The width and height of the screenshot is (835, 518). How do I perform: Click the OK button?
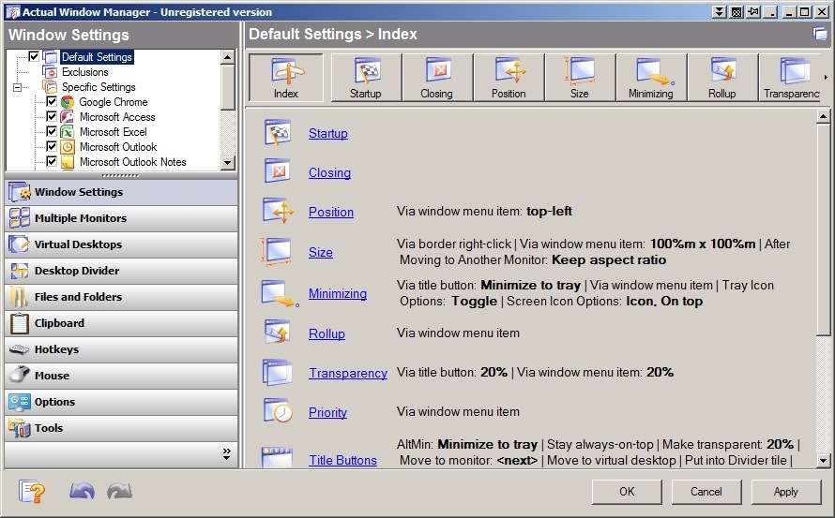[627, 492]
